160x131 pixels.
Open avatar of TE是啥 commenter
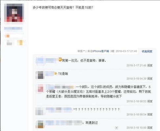click(x=40, y=75)
